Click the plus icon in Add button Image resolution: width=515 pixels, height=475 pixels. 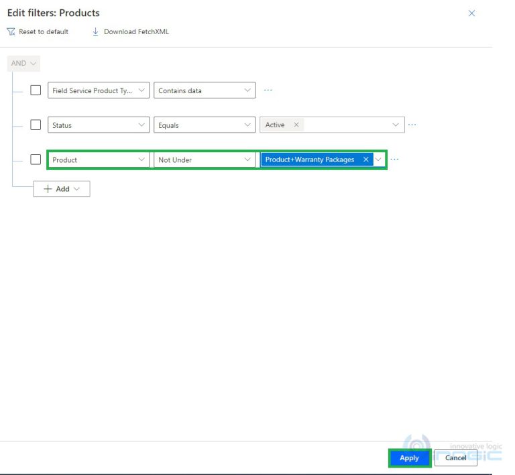click(48, 189)
